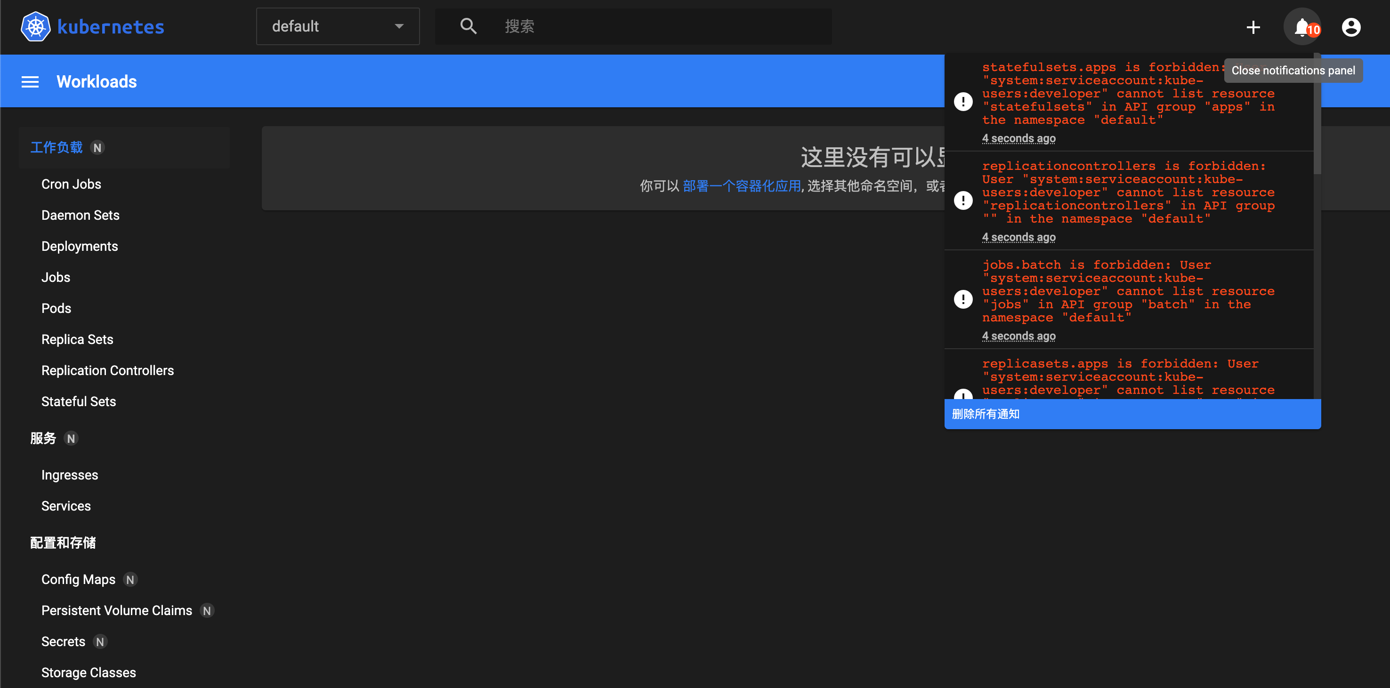This screenshot has height=688, width=1390.
Task: Open Replication Controllers
Action: pos(107,370)
